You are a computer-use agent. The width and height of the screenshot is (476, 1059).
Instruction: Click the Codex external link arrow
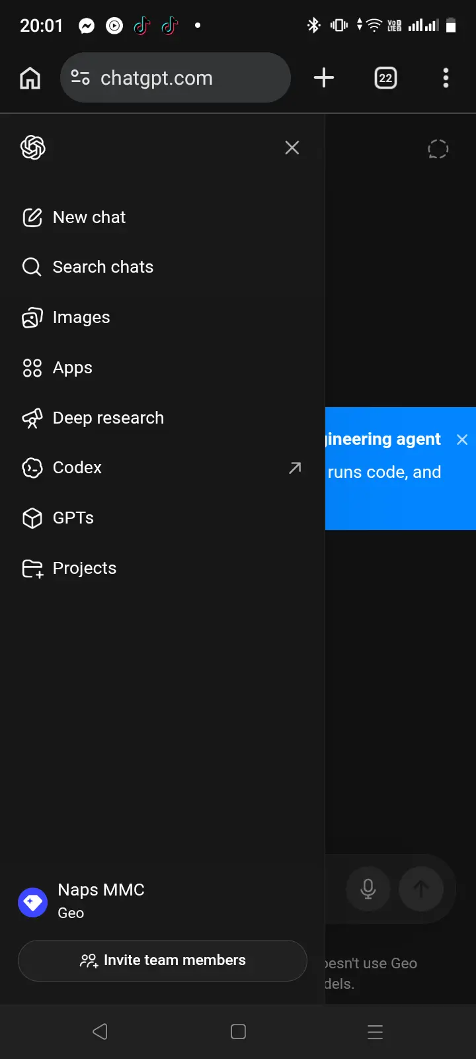pyautogui.click(x=295, y=468)
